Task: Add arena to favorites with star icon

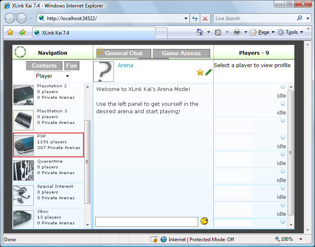Action: 200,72
